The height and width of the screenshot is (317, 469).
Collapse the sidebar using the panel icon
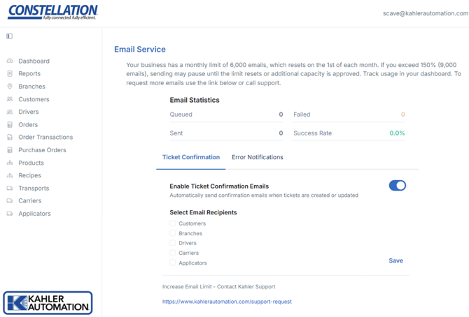coord(9,36)
